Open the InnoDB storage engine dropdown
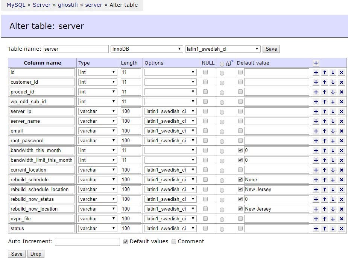 (x=147, y=49)
